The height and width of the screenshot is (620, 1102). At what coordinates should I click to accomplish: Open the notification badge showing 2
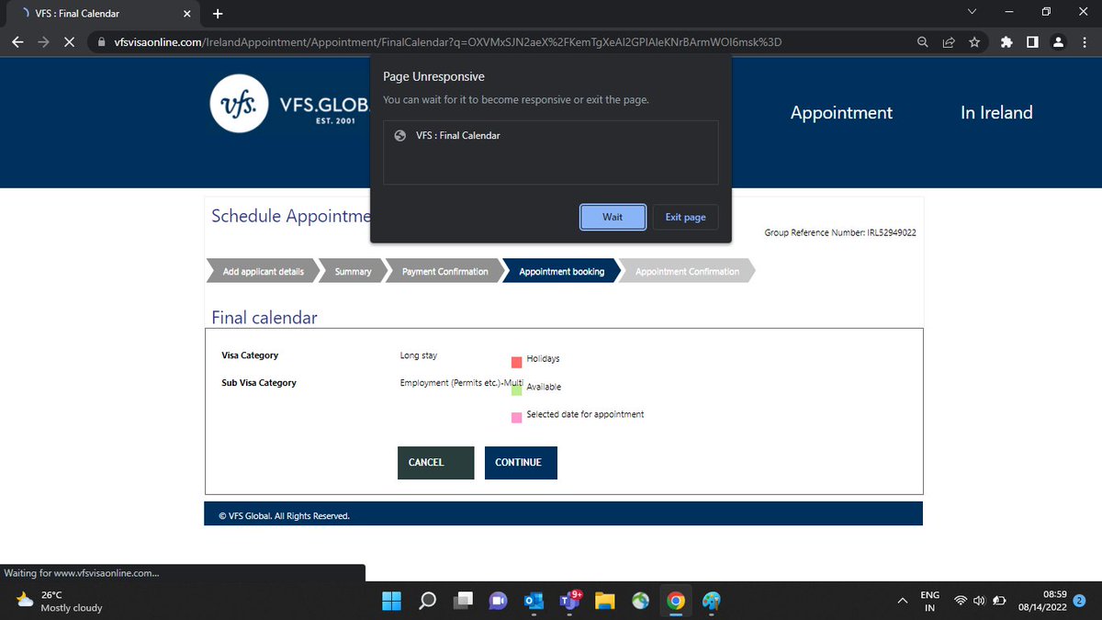pyautogui.click(x=1080, y=601)
